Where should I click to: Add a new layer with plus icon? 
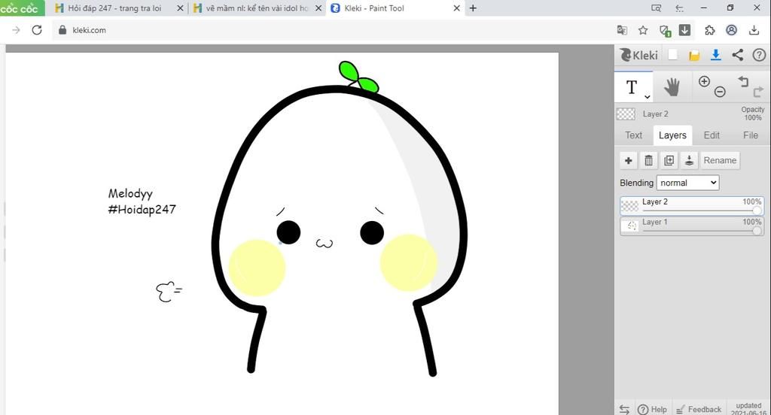click(x=629, y=160)
